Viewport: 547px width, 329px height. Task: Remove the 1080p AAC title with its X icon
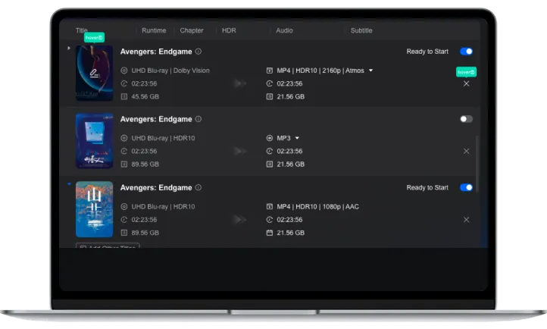pos(466,219)
